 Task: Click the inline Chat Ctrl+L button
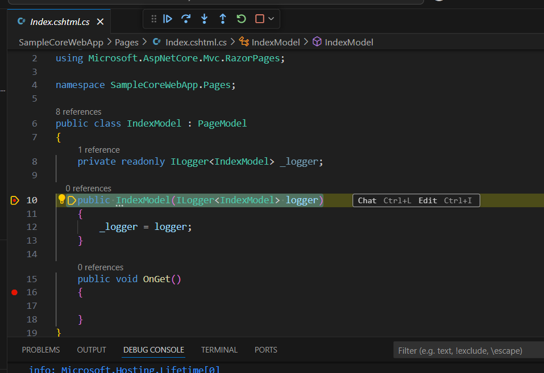(x=384, y=200)
